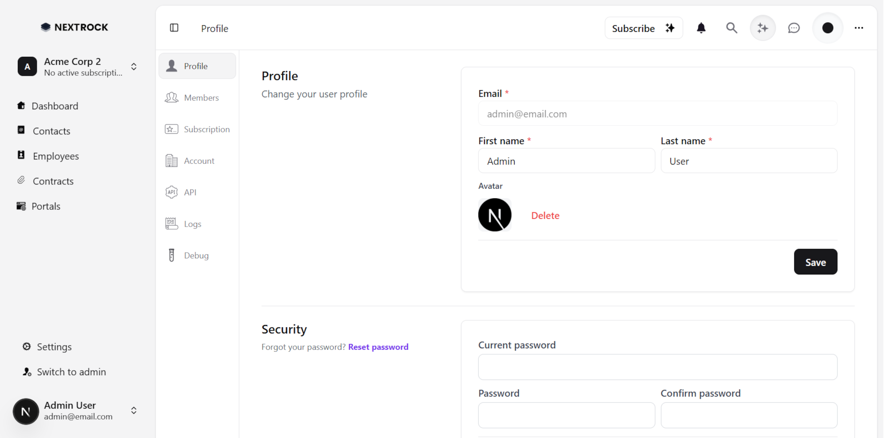
Task: Click the First name input field
Action: tap(566, 161)
